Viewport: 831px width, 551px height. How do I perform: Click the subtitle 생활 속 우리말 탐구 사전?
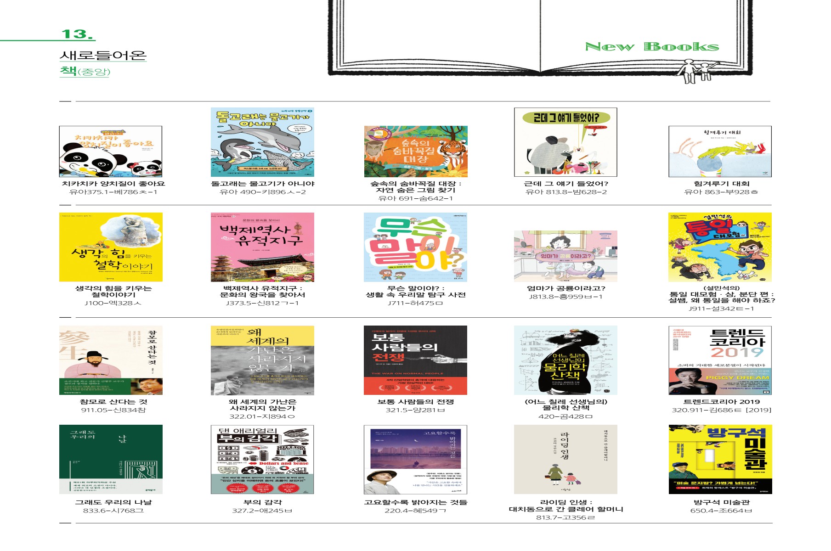pyautogui.click(x=415, y=295)
